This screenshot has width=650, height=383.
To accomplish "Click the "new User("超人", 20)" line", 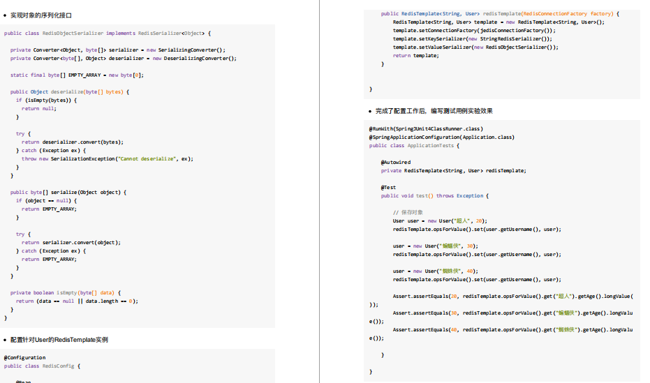I will 441,221.
